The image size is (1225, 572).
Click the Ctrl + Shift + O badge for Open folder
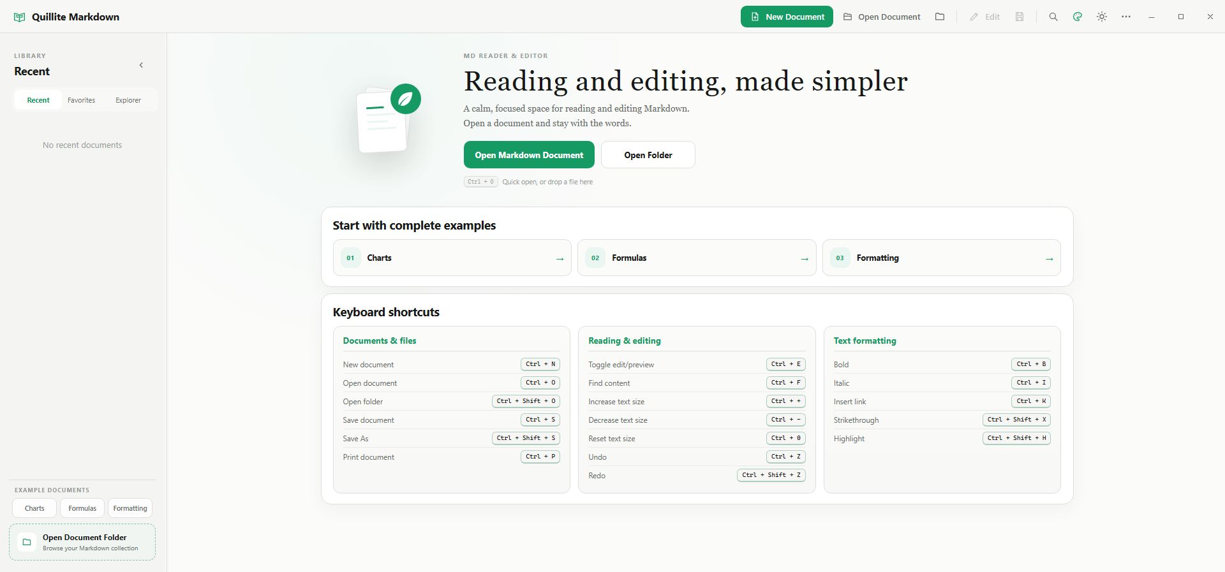[526, 401]
